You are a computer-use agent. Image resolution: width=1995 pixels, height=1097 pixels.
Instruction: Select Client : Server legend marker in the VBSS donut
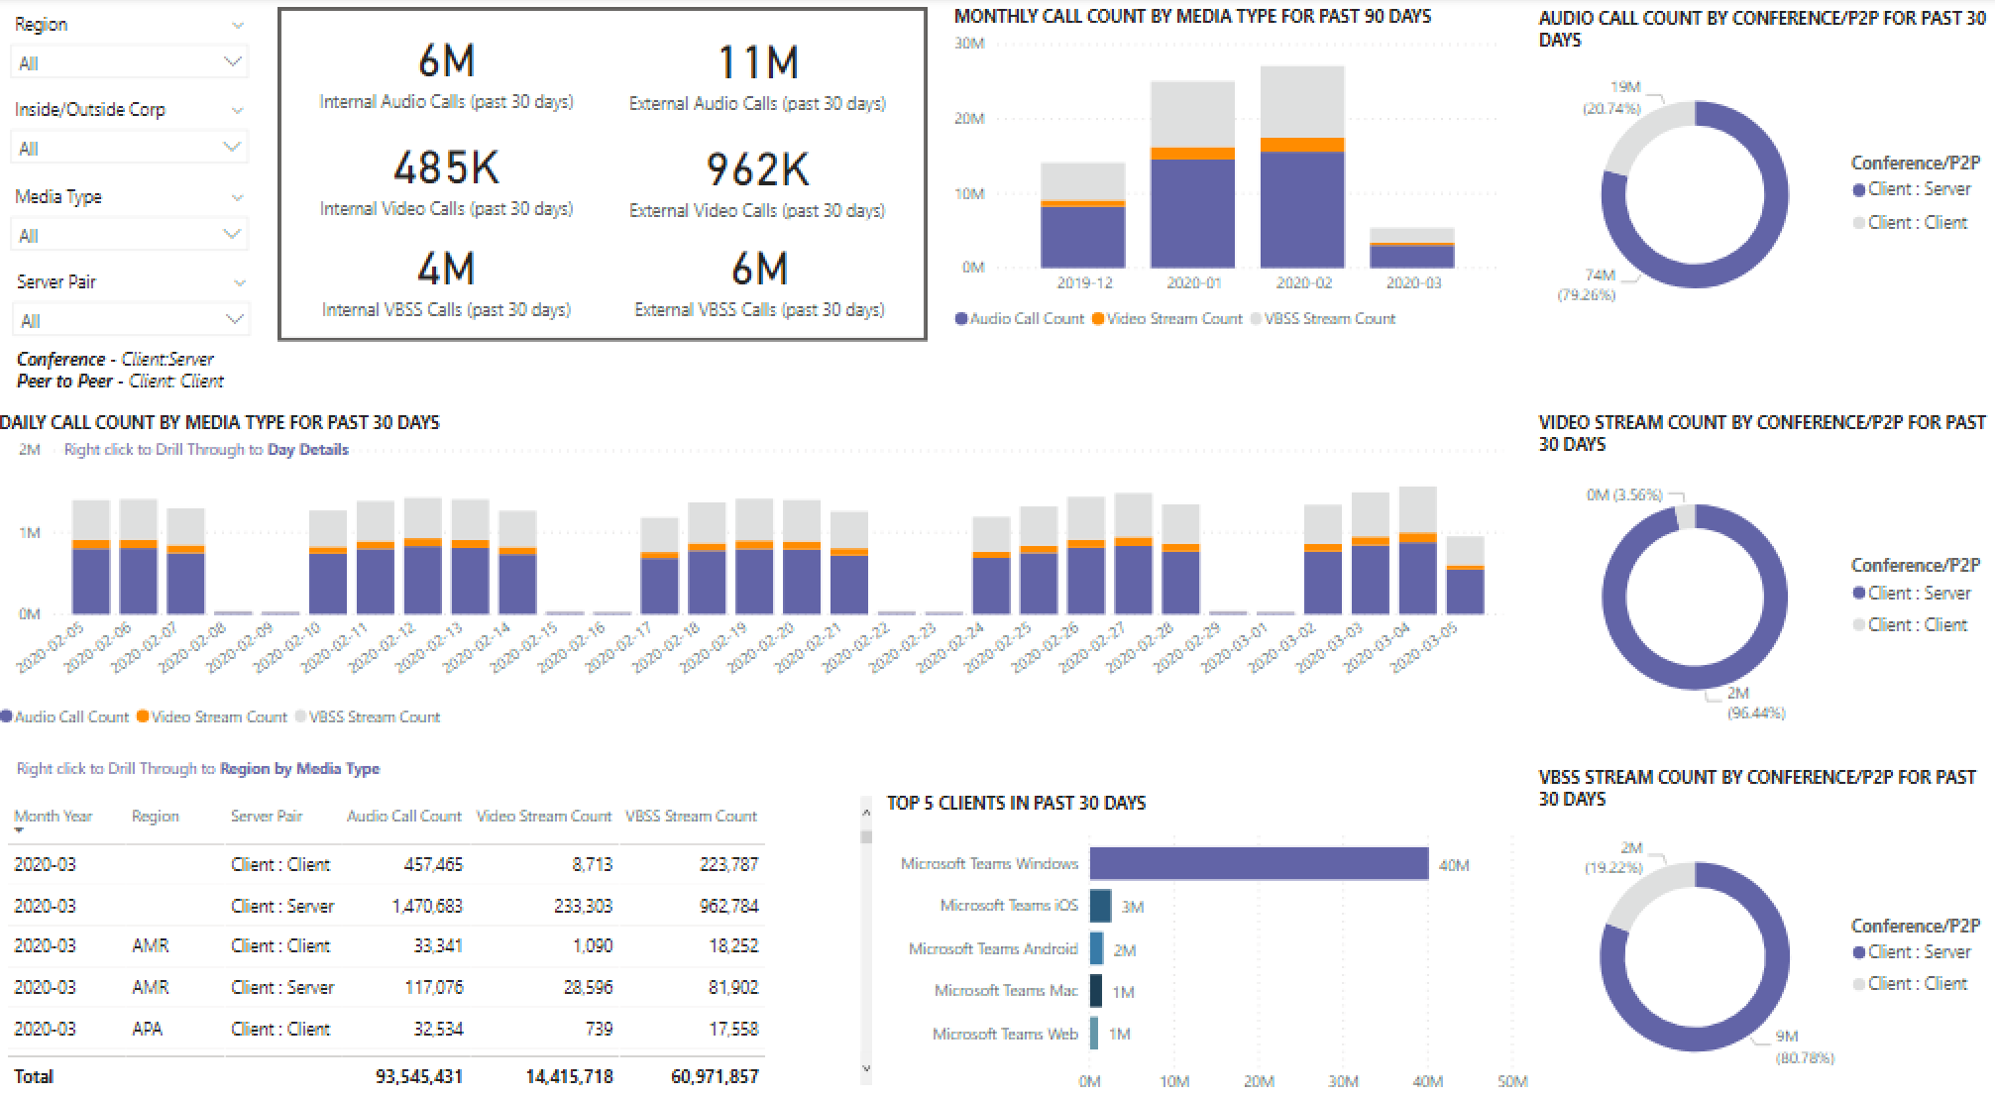pyautogui.click(x=1858, y=952)
